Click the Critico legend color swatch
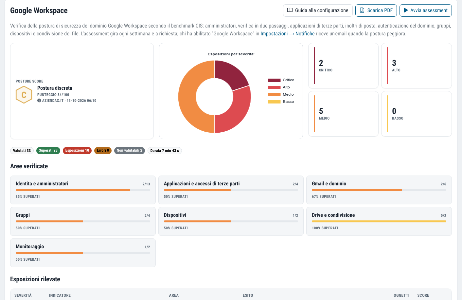 [x=274, y=80]
